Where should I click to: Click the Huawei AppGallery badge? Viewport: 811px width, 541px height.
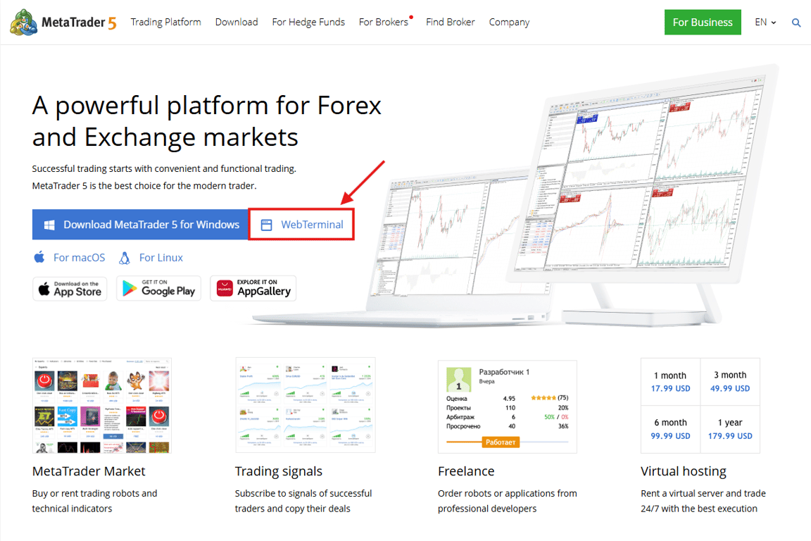253,287
